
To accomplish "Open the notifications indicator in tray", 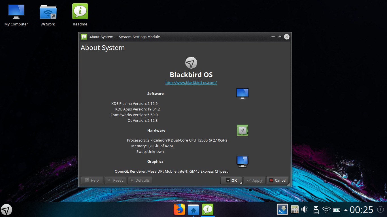I will click(380, 210).
